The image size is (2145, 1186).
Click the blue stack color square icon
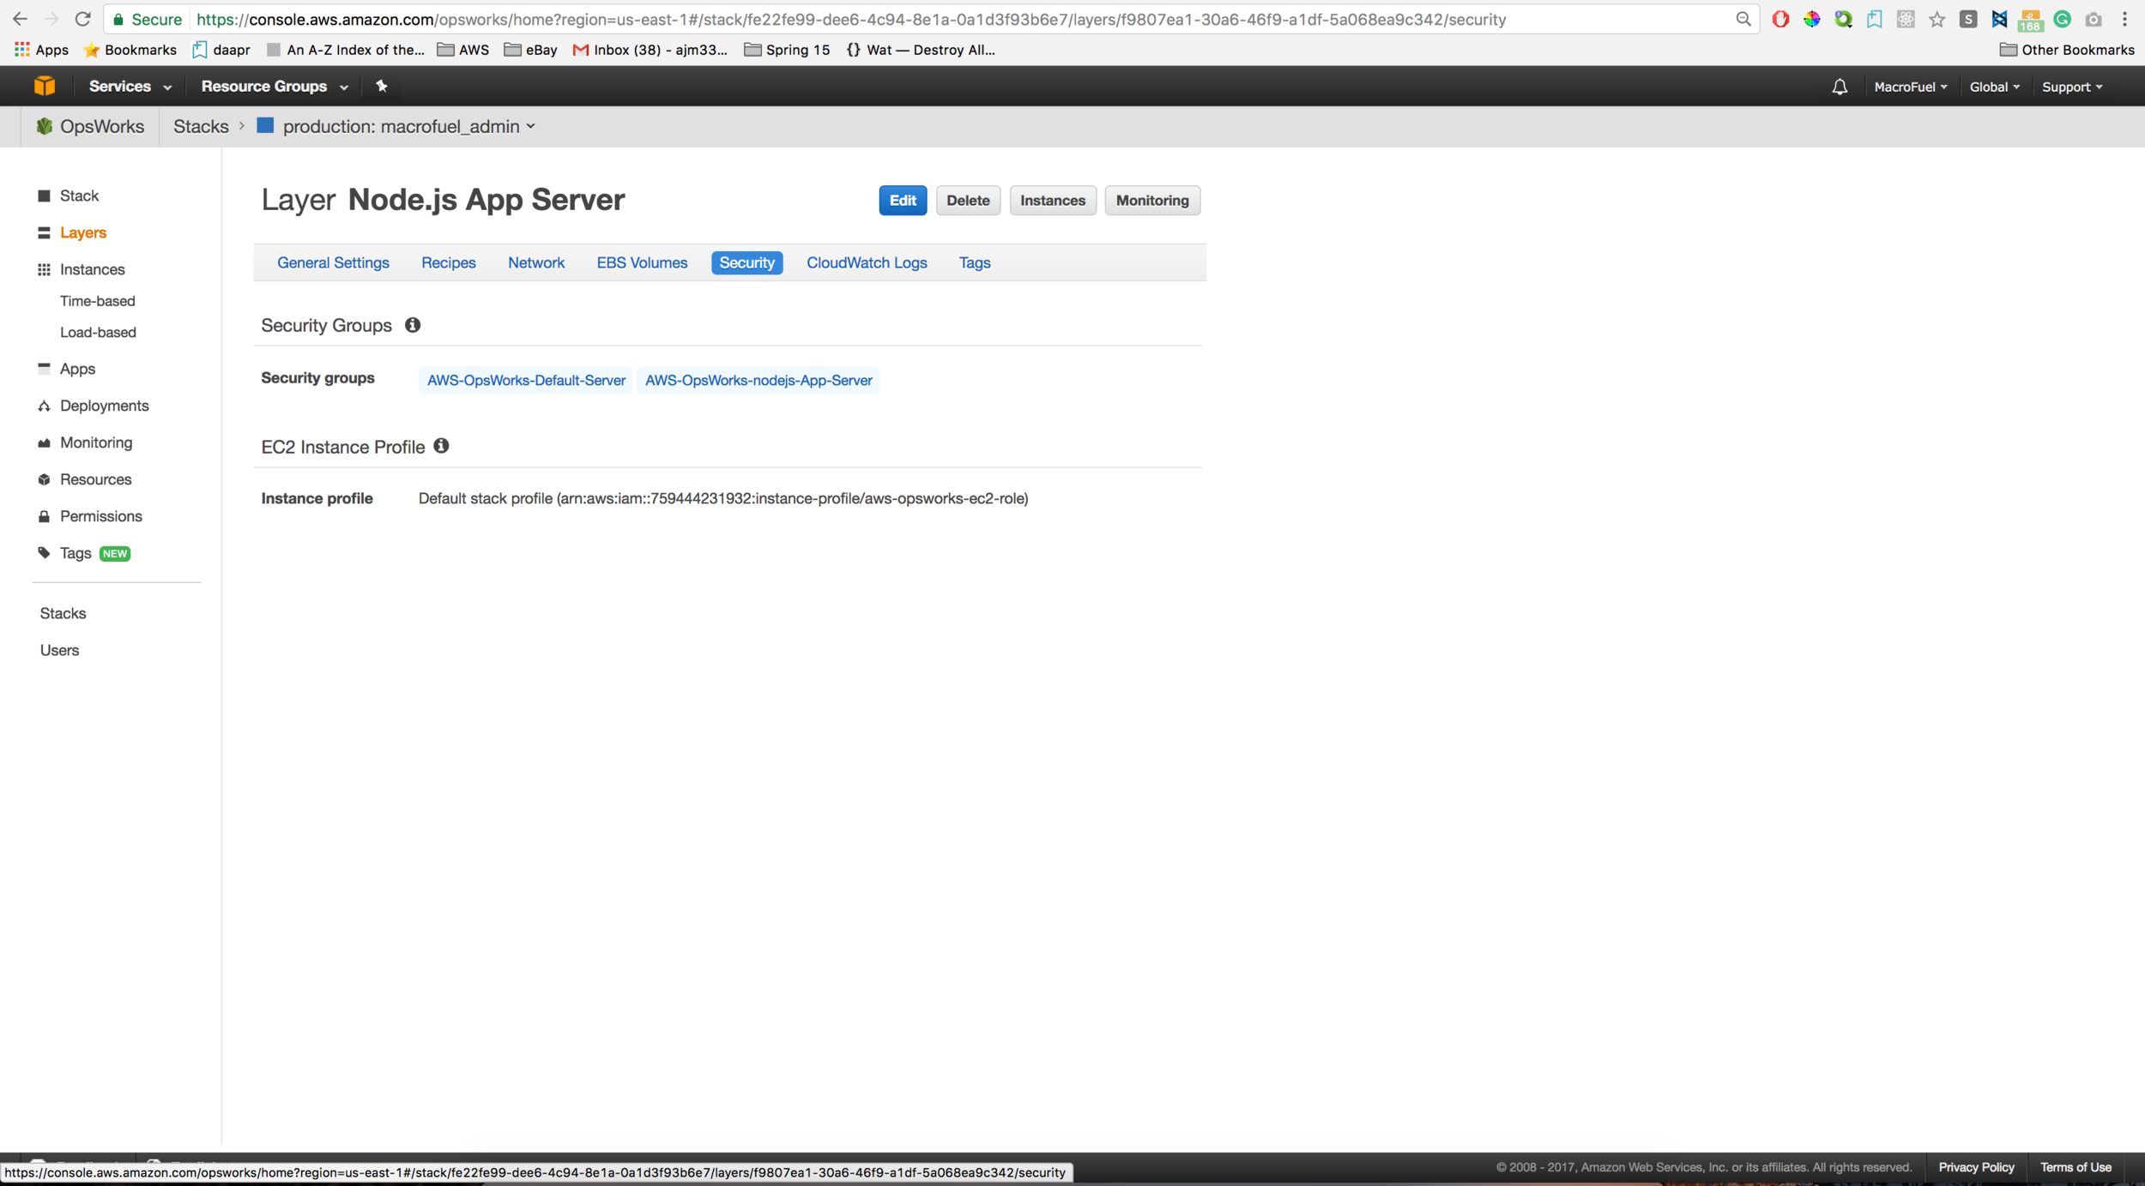(x=265, y=125)
